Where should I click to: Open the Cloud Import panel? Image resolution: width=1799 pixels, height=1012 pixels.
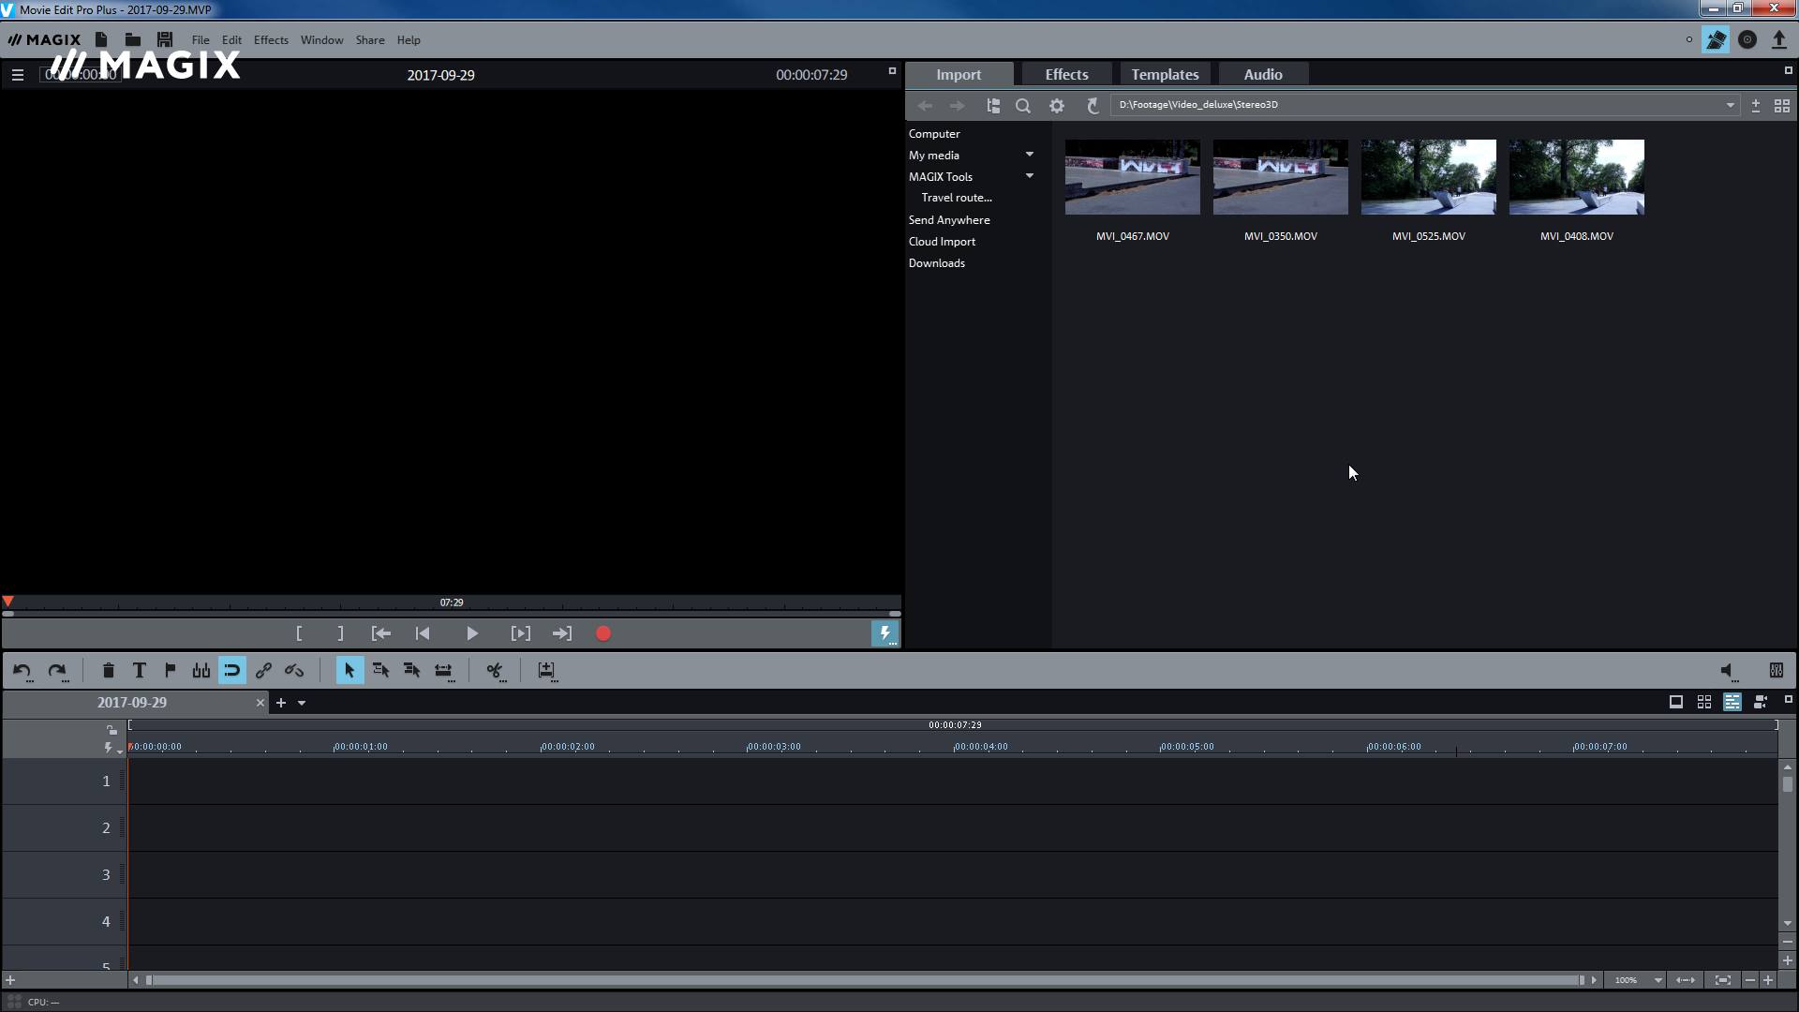942,241
